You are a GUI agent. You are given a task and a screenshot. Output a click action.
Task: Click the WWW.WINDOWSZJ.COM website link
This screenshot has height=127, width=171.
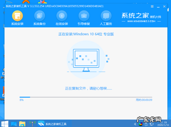(x=141, y=21)
